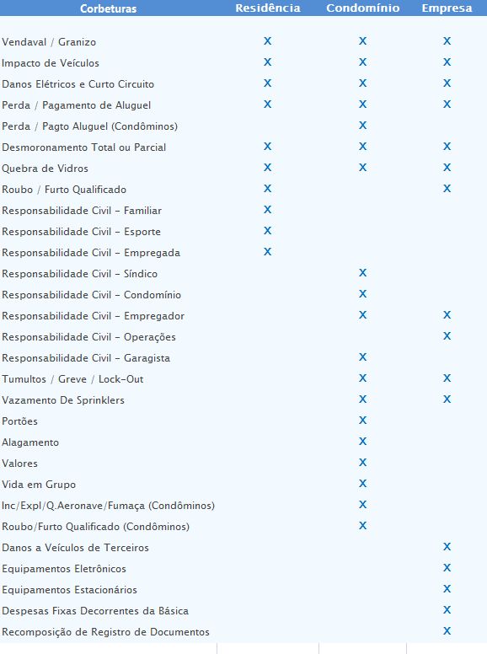
Task: Click the Condomínio X mark for Vida em Grupo
Action: (x=363, y=484)
